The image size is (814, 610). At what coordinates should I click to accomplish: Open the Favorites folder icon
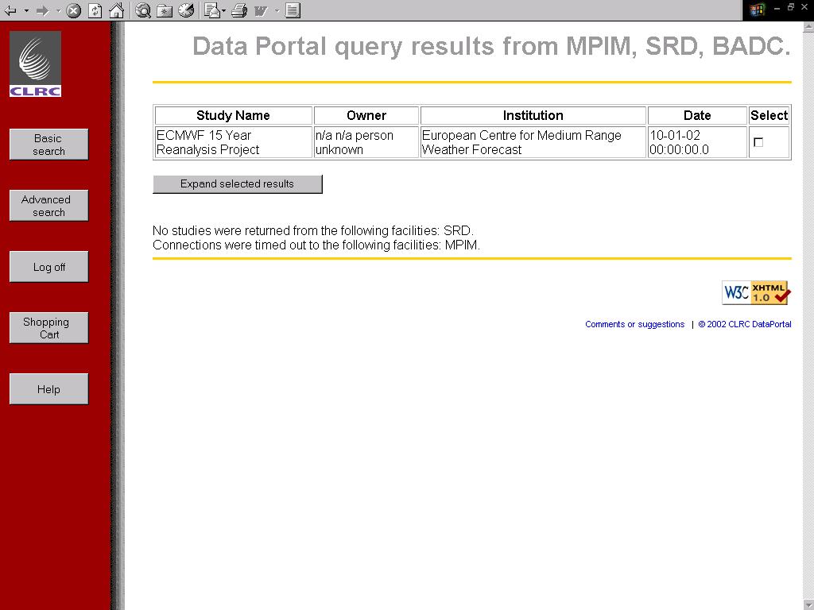[x=165, y=10]
